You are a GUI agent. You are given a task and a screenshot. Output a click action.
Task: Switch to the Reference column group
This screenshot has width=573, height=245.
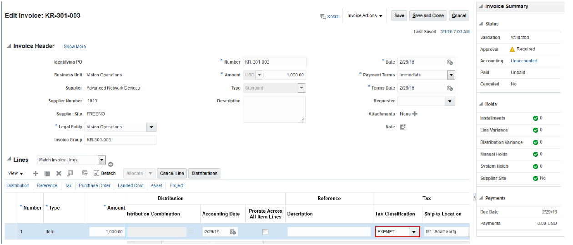(x=47, y=185)
